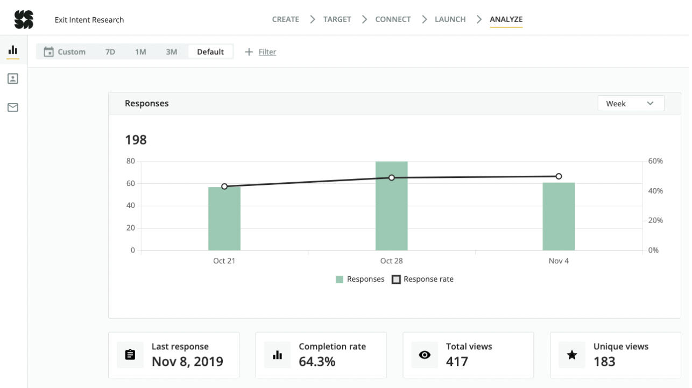Expand the Week interval dropdown
This screenshot has height=388, width=692.
click(631, 103)
